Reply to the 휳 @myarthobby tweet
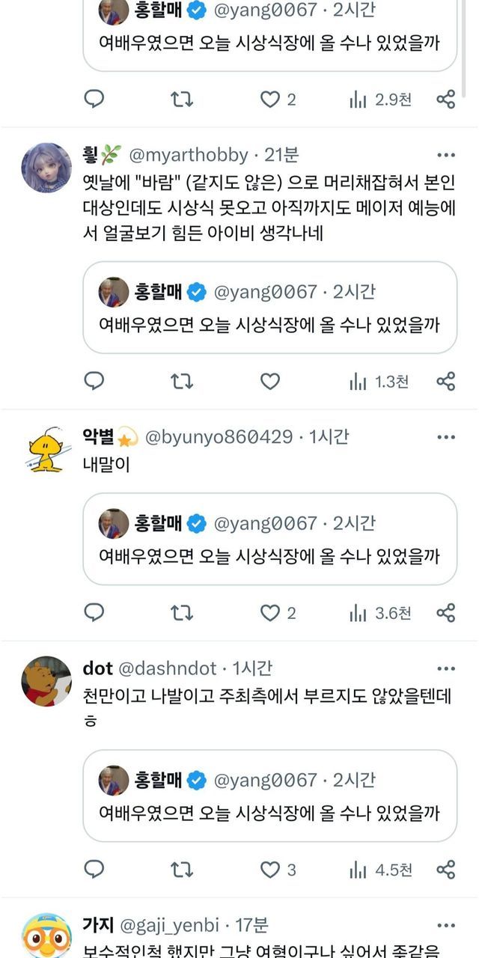 click(x=94, y=382)
